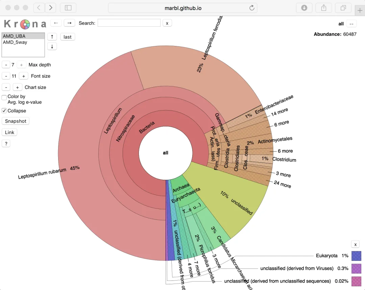Reload the page in browser toolbar
The height and width of the screenshot is (290, 365).
click(x=252, y=8)
